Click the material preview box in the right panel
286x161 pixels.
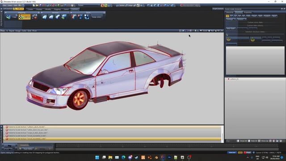tap(255, 60)
